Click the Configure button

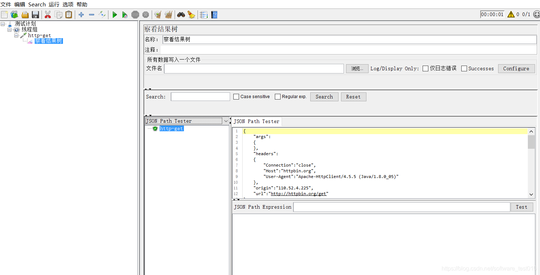(516, 68)
